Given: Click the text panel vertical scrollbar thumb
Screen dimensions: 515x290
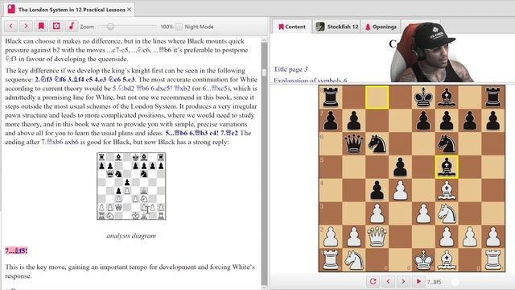Looking at the screenshot, I should click(264, 72).
